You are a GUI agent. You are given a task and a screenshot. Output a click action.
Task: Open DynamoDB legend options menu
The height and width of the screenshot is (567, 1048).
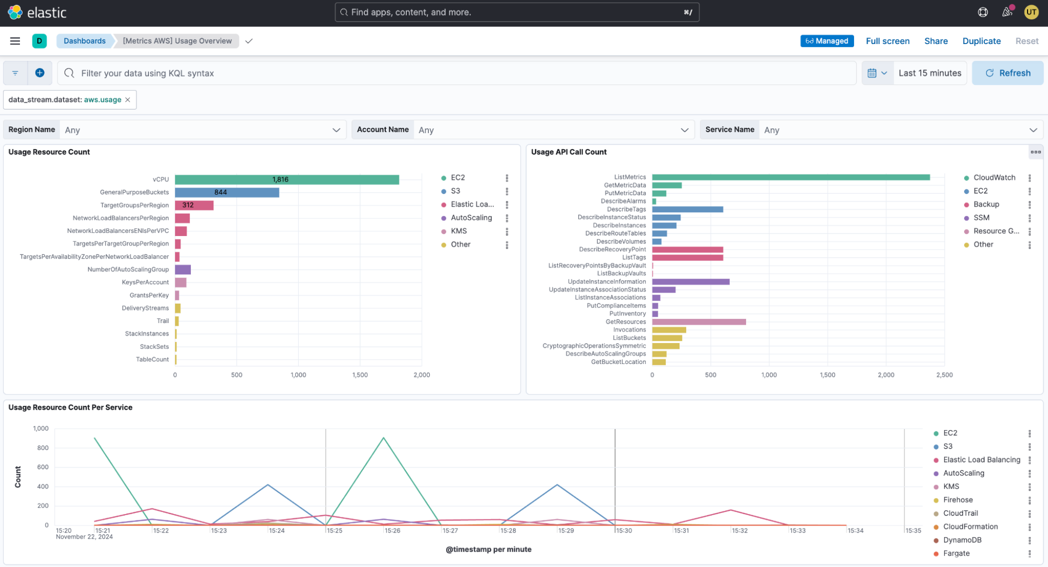tap(1030, 540)
